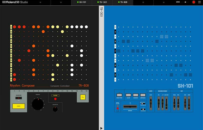This screenshot has height=130, width=203.
Task: Toggle the D# row step 13 note on SH-101
Action: coord(176,65)
